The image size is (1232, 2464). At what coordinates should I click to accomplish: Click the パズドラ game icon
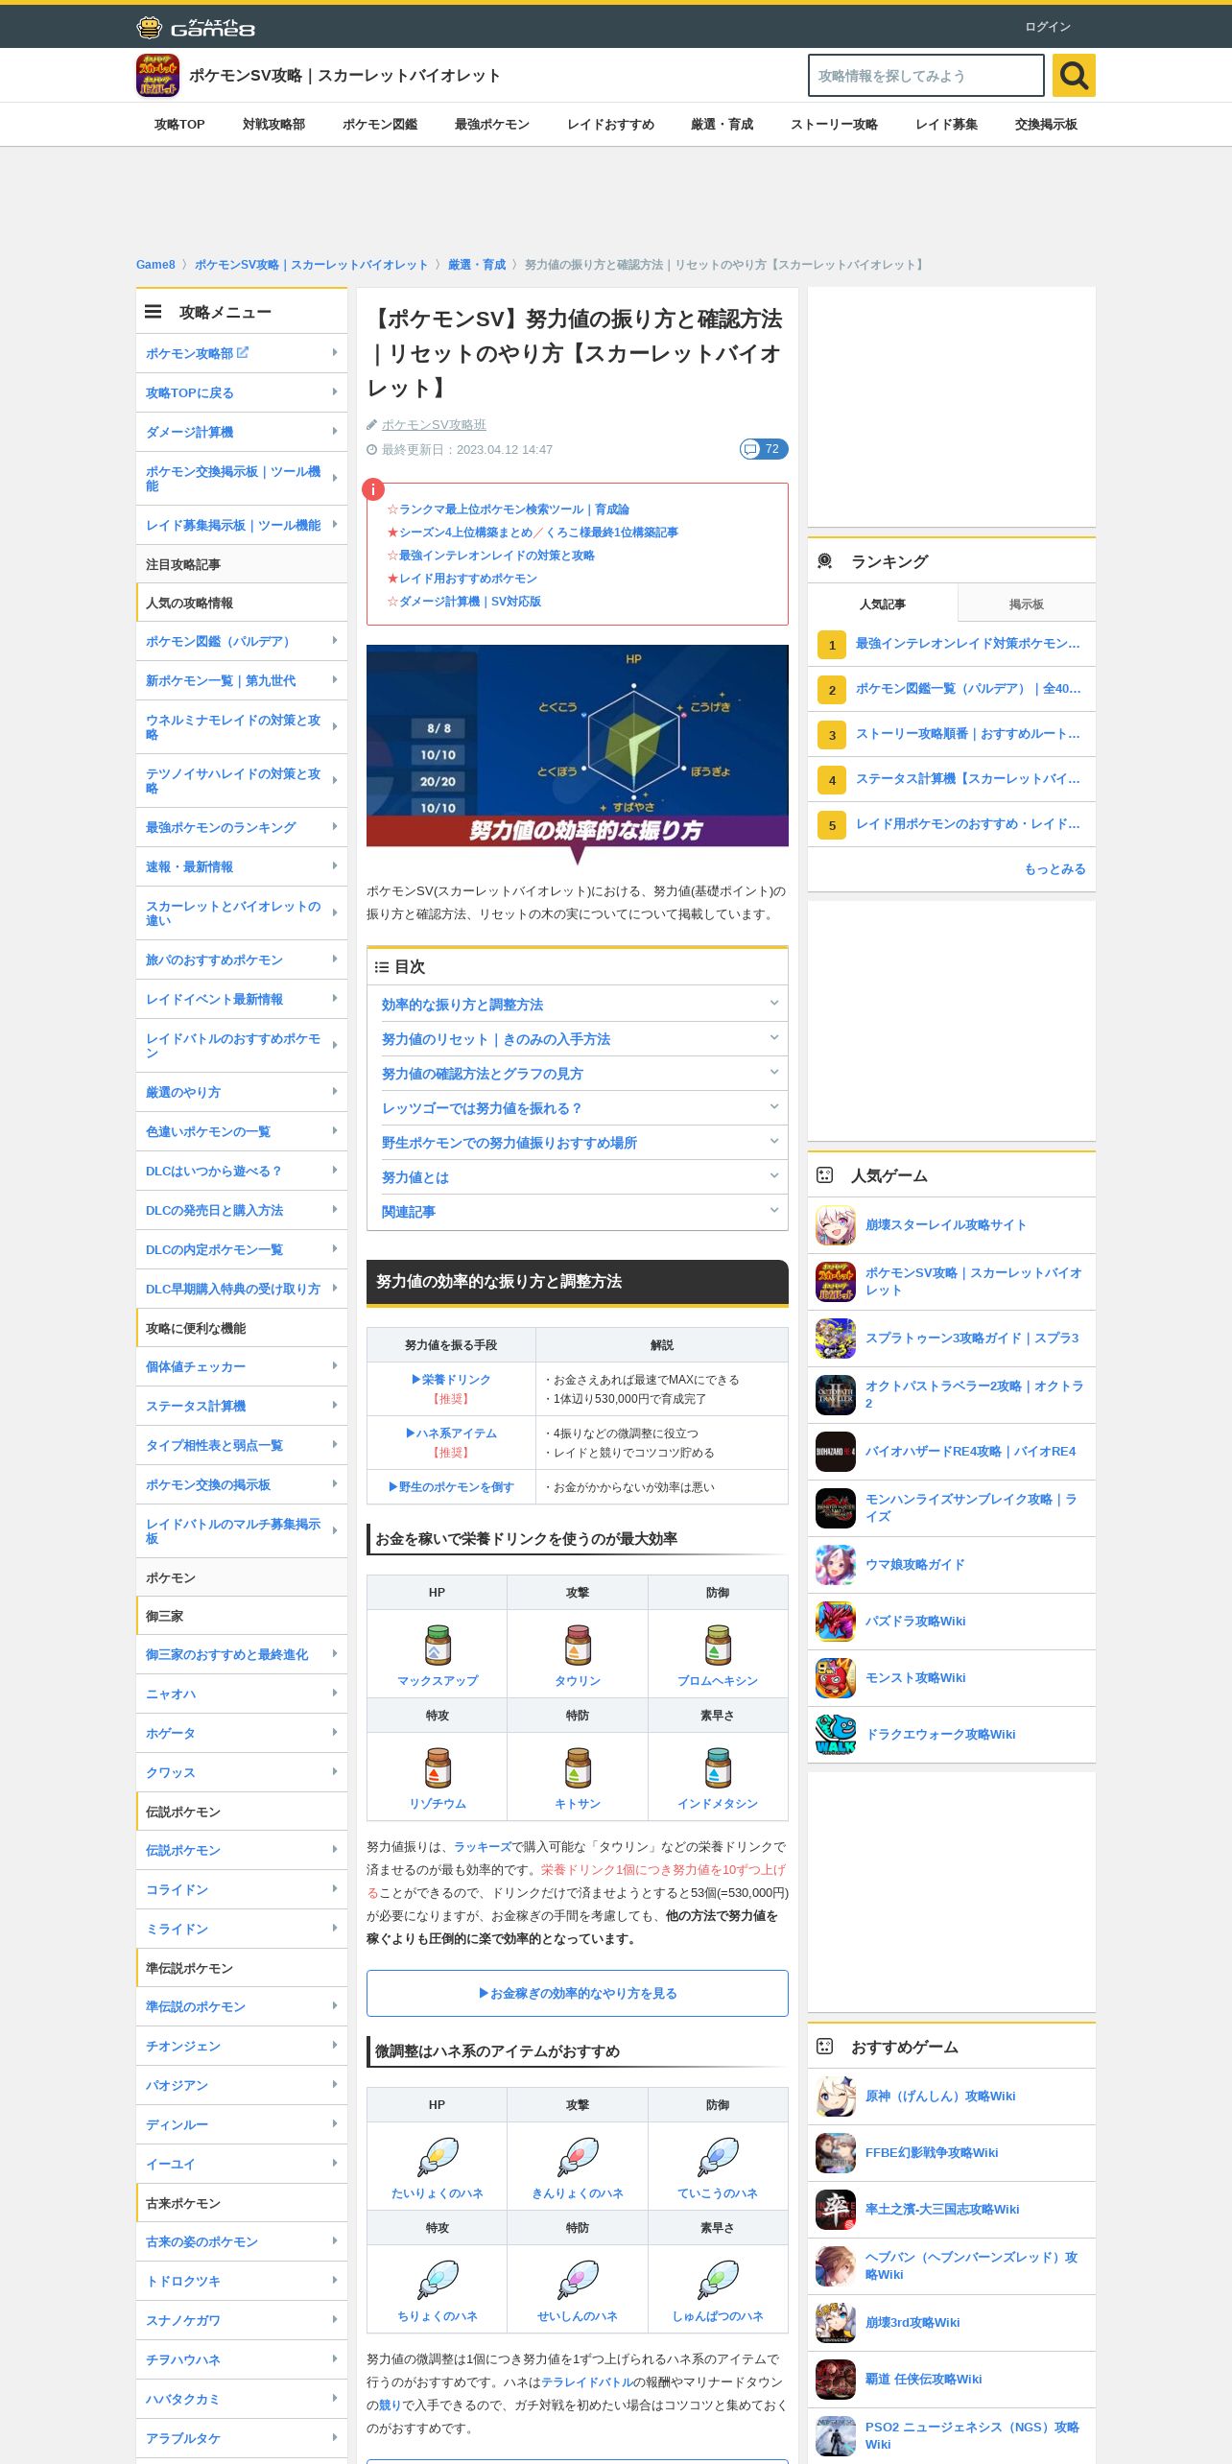tap(835, 1622)
